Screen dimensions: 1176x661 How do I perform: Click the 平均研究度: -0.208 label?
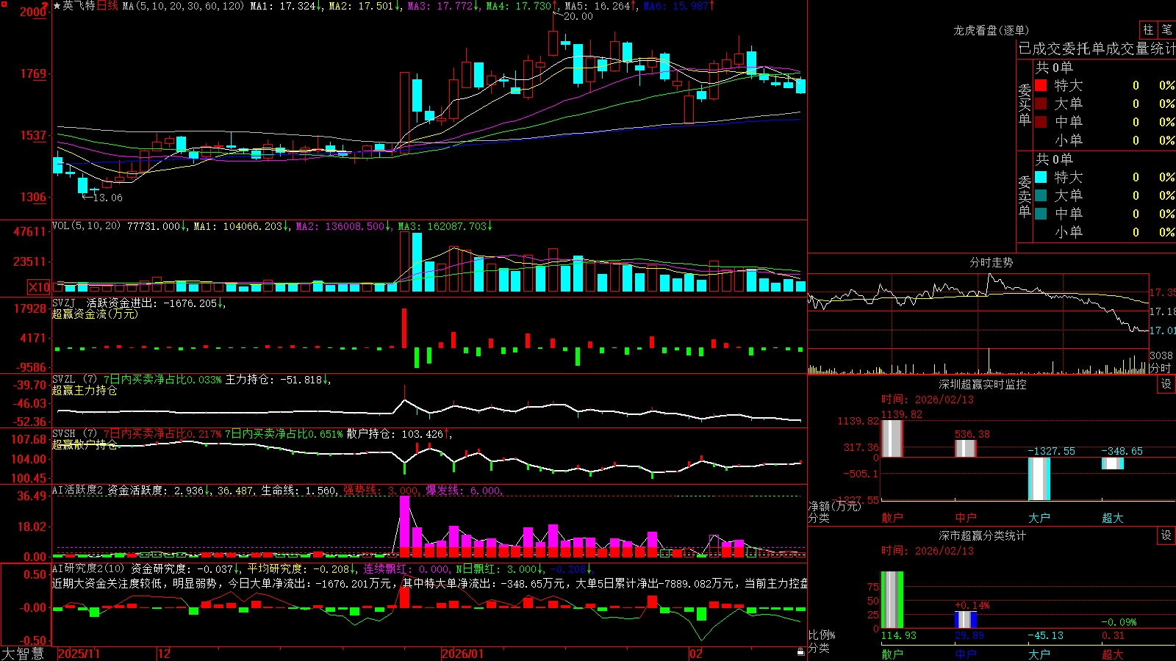pyautogui.click(x=298, y=569)
